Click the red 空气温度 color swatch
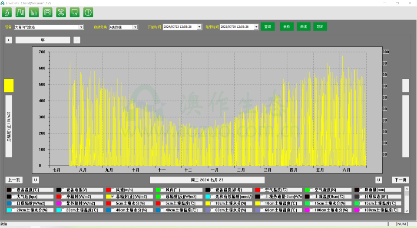Viewport: 417px width, 228px height. tap(258, 190)
